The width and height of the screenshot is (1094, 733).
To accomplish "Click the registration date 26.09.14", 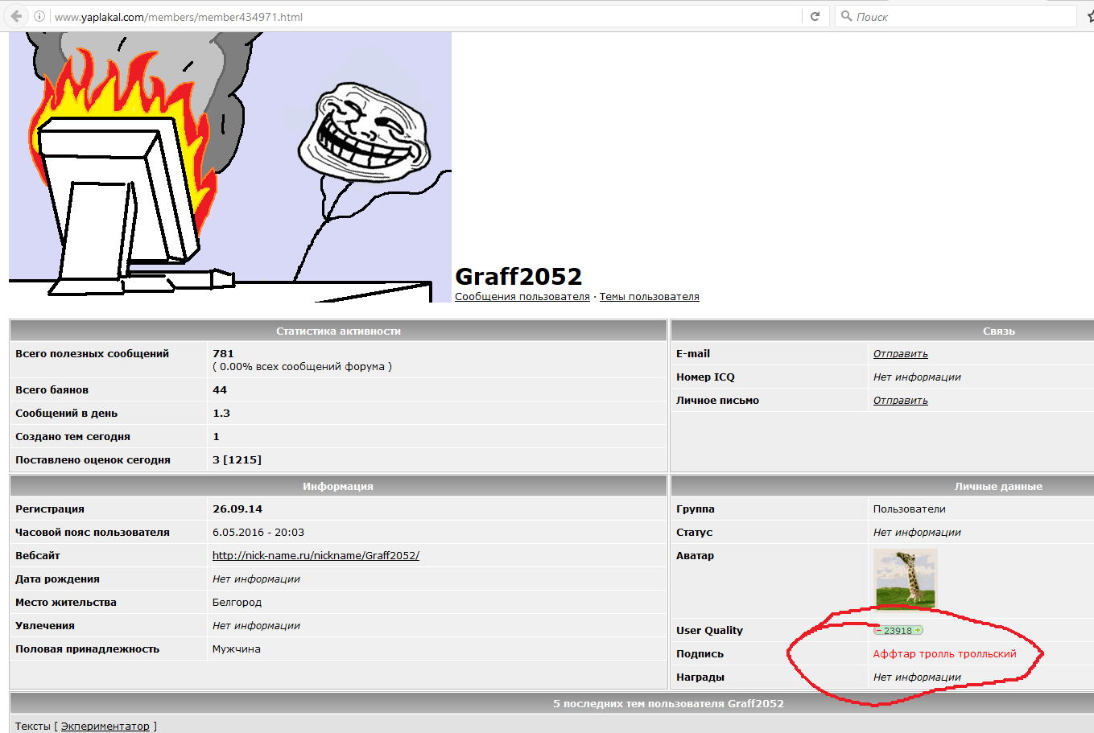I will [x=237, y=509].
